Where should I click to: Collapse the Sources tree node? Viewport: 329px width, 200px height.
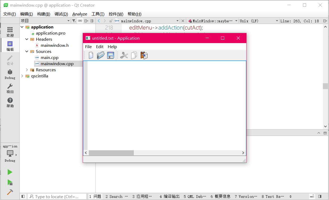pyautogui.click(x=26, y=51)
